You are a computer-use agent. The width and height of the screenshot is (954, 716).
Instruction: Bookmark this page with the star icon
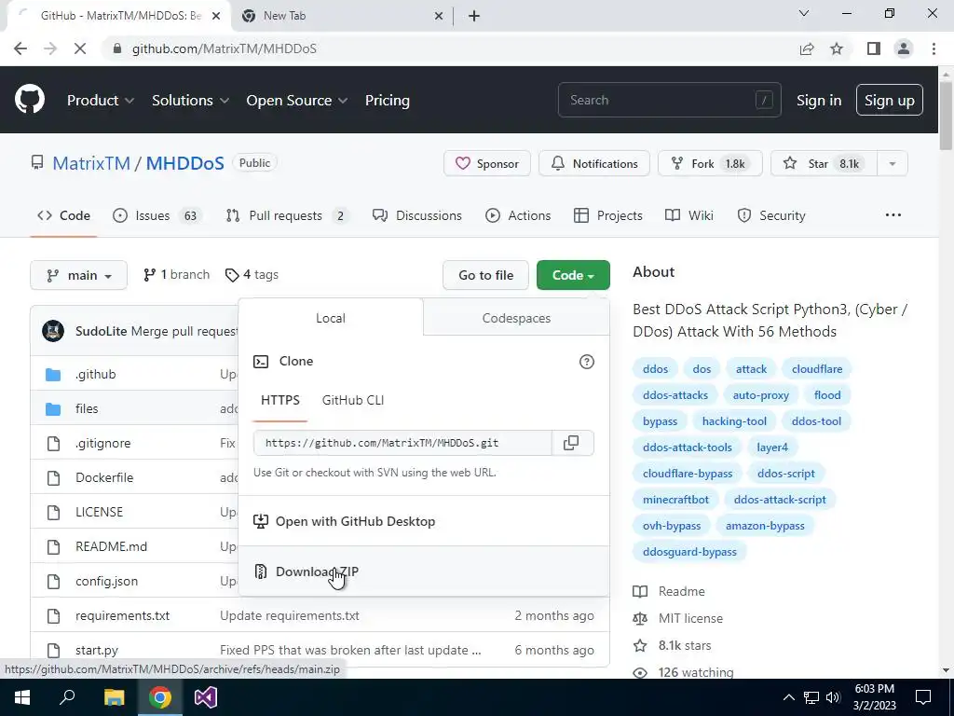(x=837, y=48)
